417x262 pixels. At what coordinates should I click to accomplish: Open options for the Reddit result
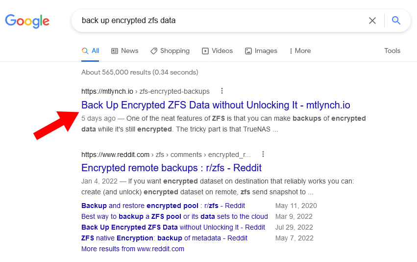[x=263, y=154]
